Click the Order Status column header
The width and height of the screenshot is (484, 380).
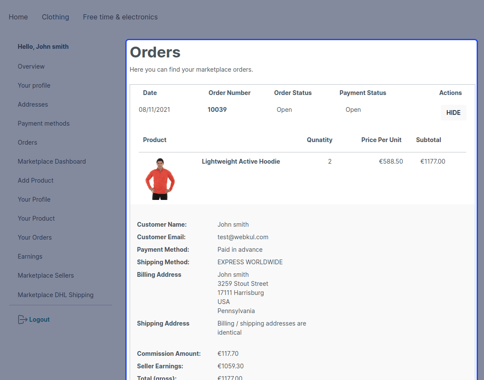pyautogui.click(x=293, y=93)
